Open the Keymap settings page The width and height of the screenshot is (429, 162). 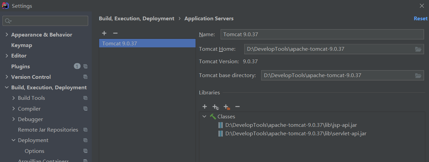tap(22, 45)
